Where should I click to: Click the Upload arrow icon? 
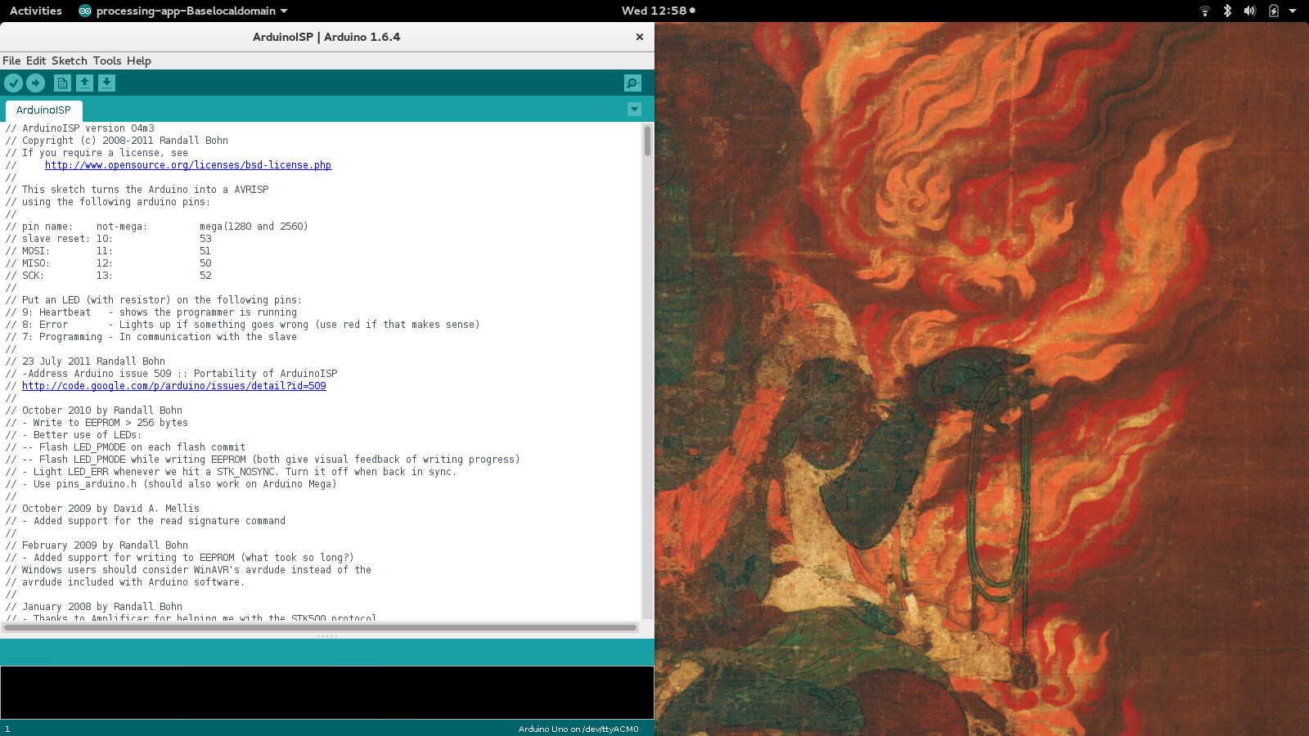pyautogui.click(x=35, y=83)
